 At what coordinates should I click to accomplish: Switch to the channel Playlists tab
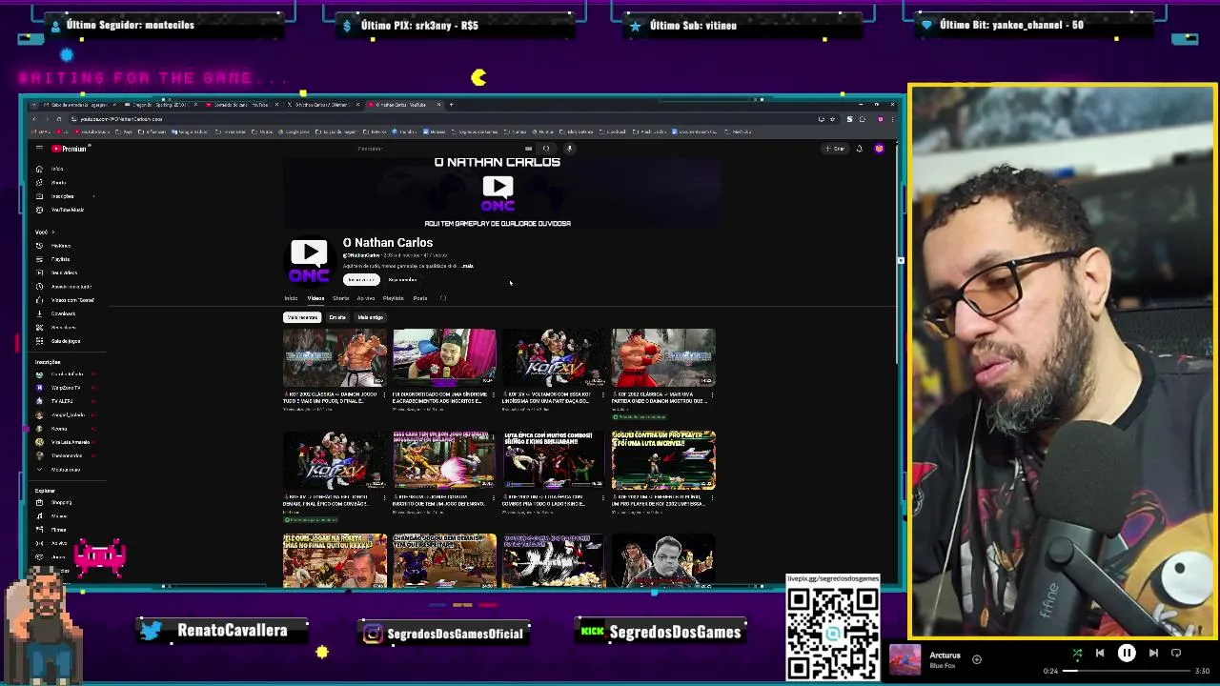coord(393,298)
